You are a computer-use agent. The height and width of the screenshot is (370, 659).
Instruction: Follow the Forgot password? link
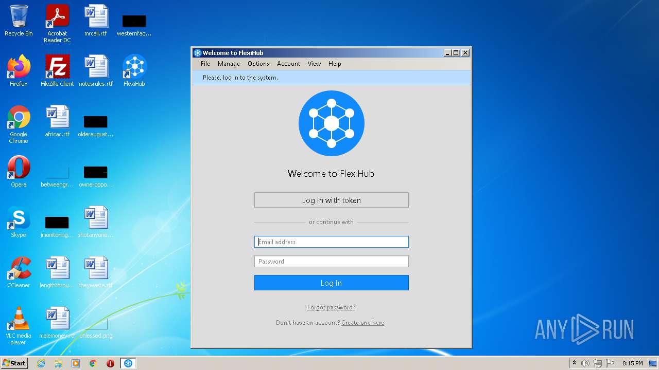[x=332, y=307]
